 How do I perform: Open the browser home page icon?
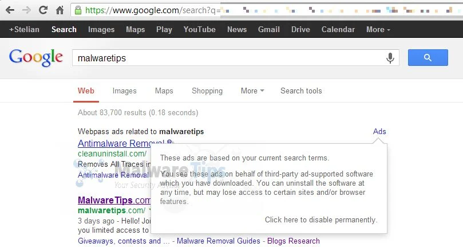pos(60,10)
